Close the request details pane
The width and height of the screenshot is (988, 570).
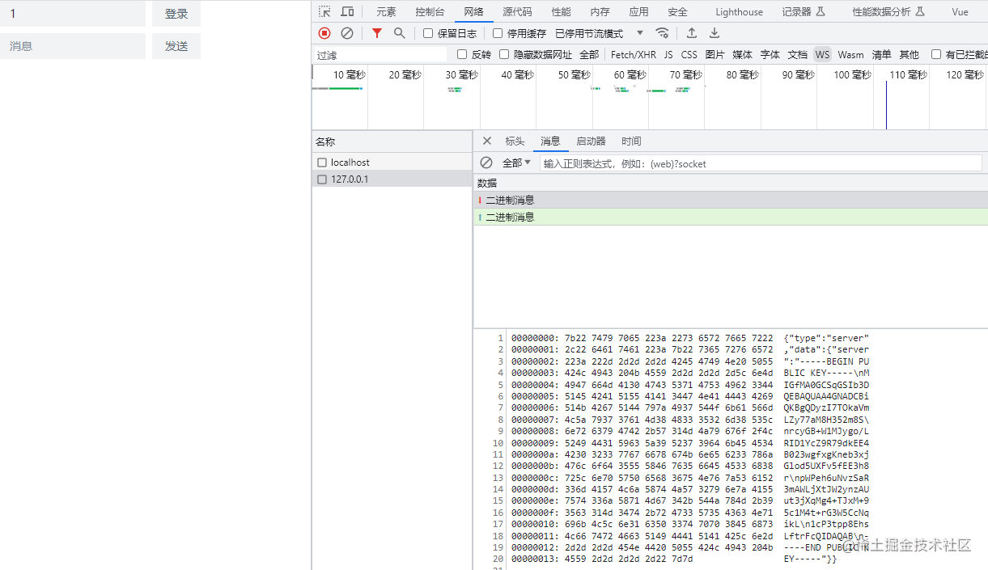tap(487, 141)
